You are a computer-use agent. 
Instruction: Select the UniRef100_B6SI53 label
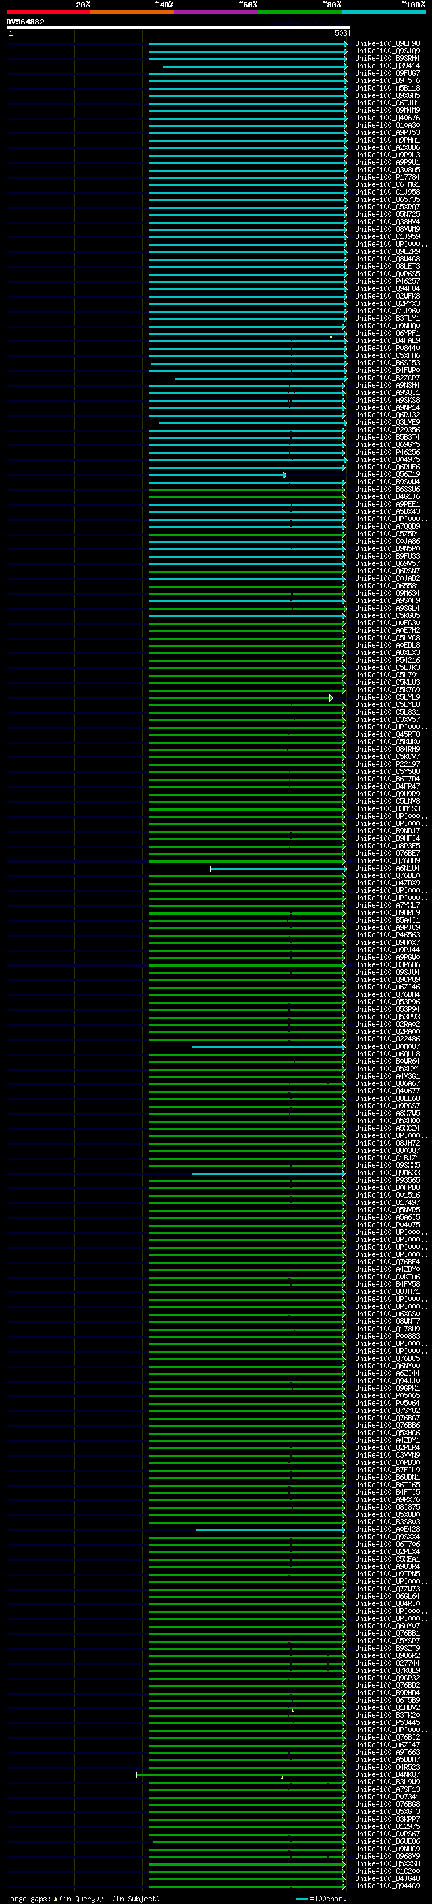pyautogui.click(x=387, y=363)
